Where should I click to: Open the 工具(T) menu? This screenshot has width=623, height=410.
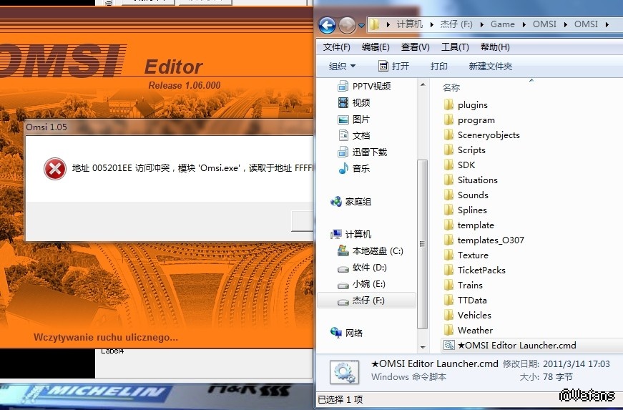455,47
